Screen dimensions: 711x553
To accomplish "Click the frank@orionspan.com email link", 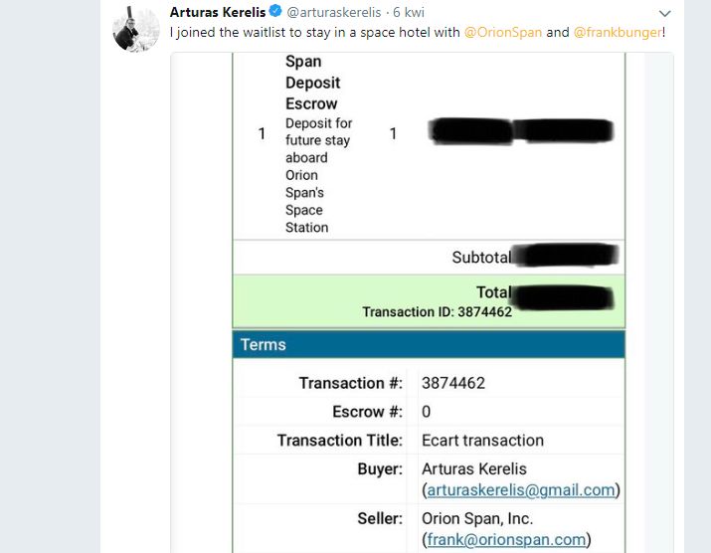I will point(507,539).
